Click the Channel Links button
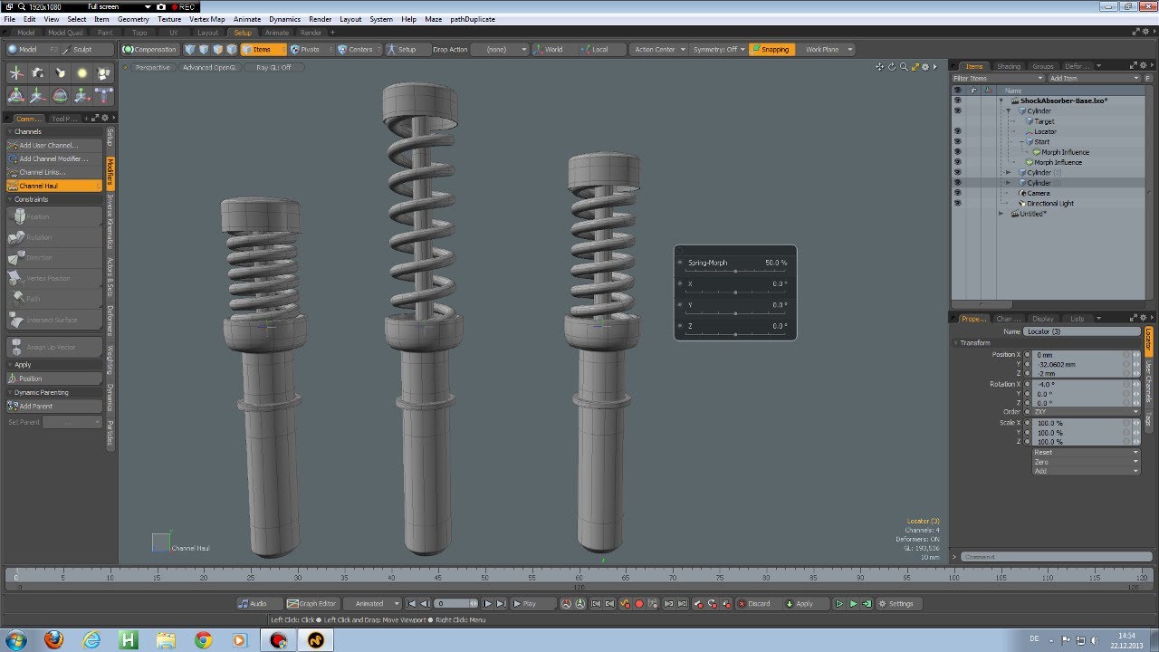The width and height of the screenshot is (1159, 652). tap(54, 172)
